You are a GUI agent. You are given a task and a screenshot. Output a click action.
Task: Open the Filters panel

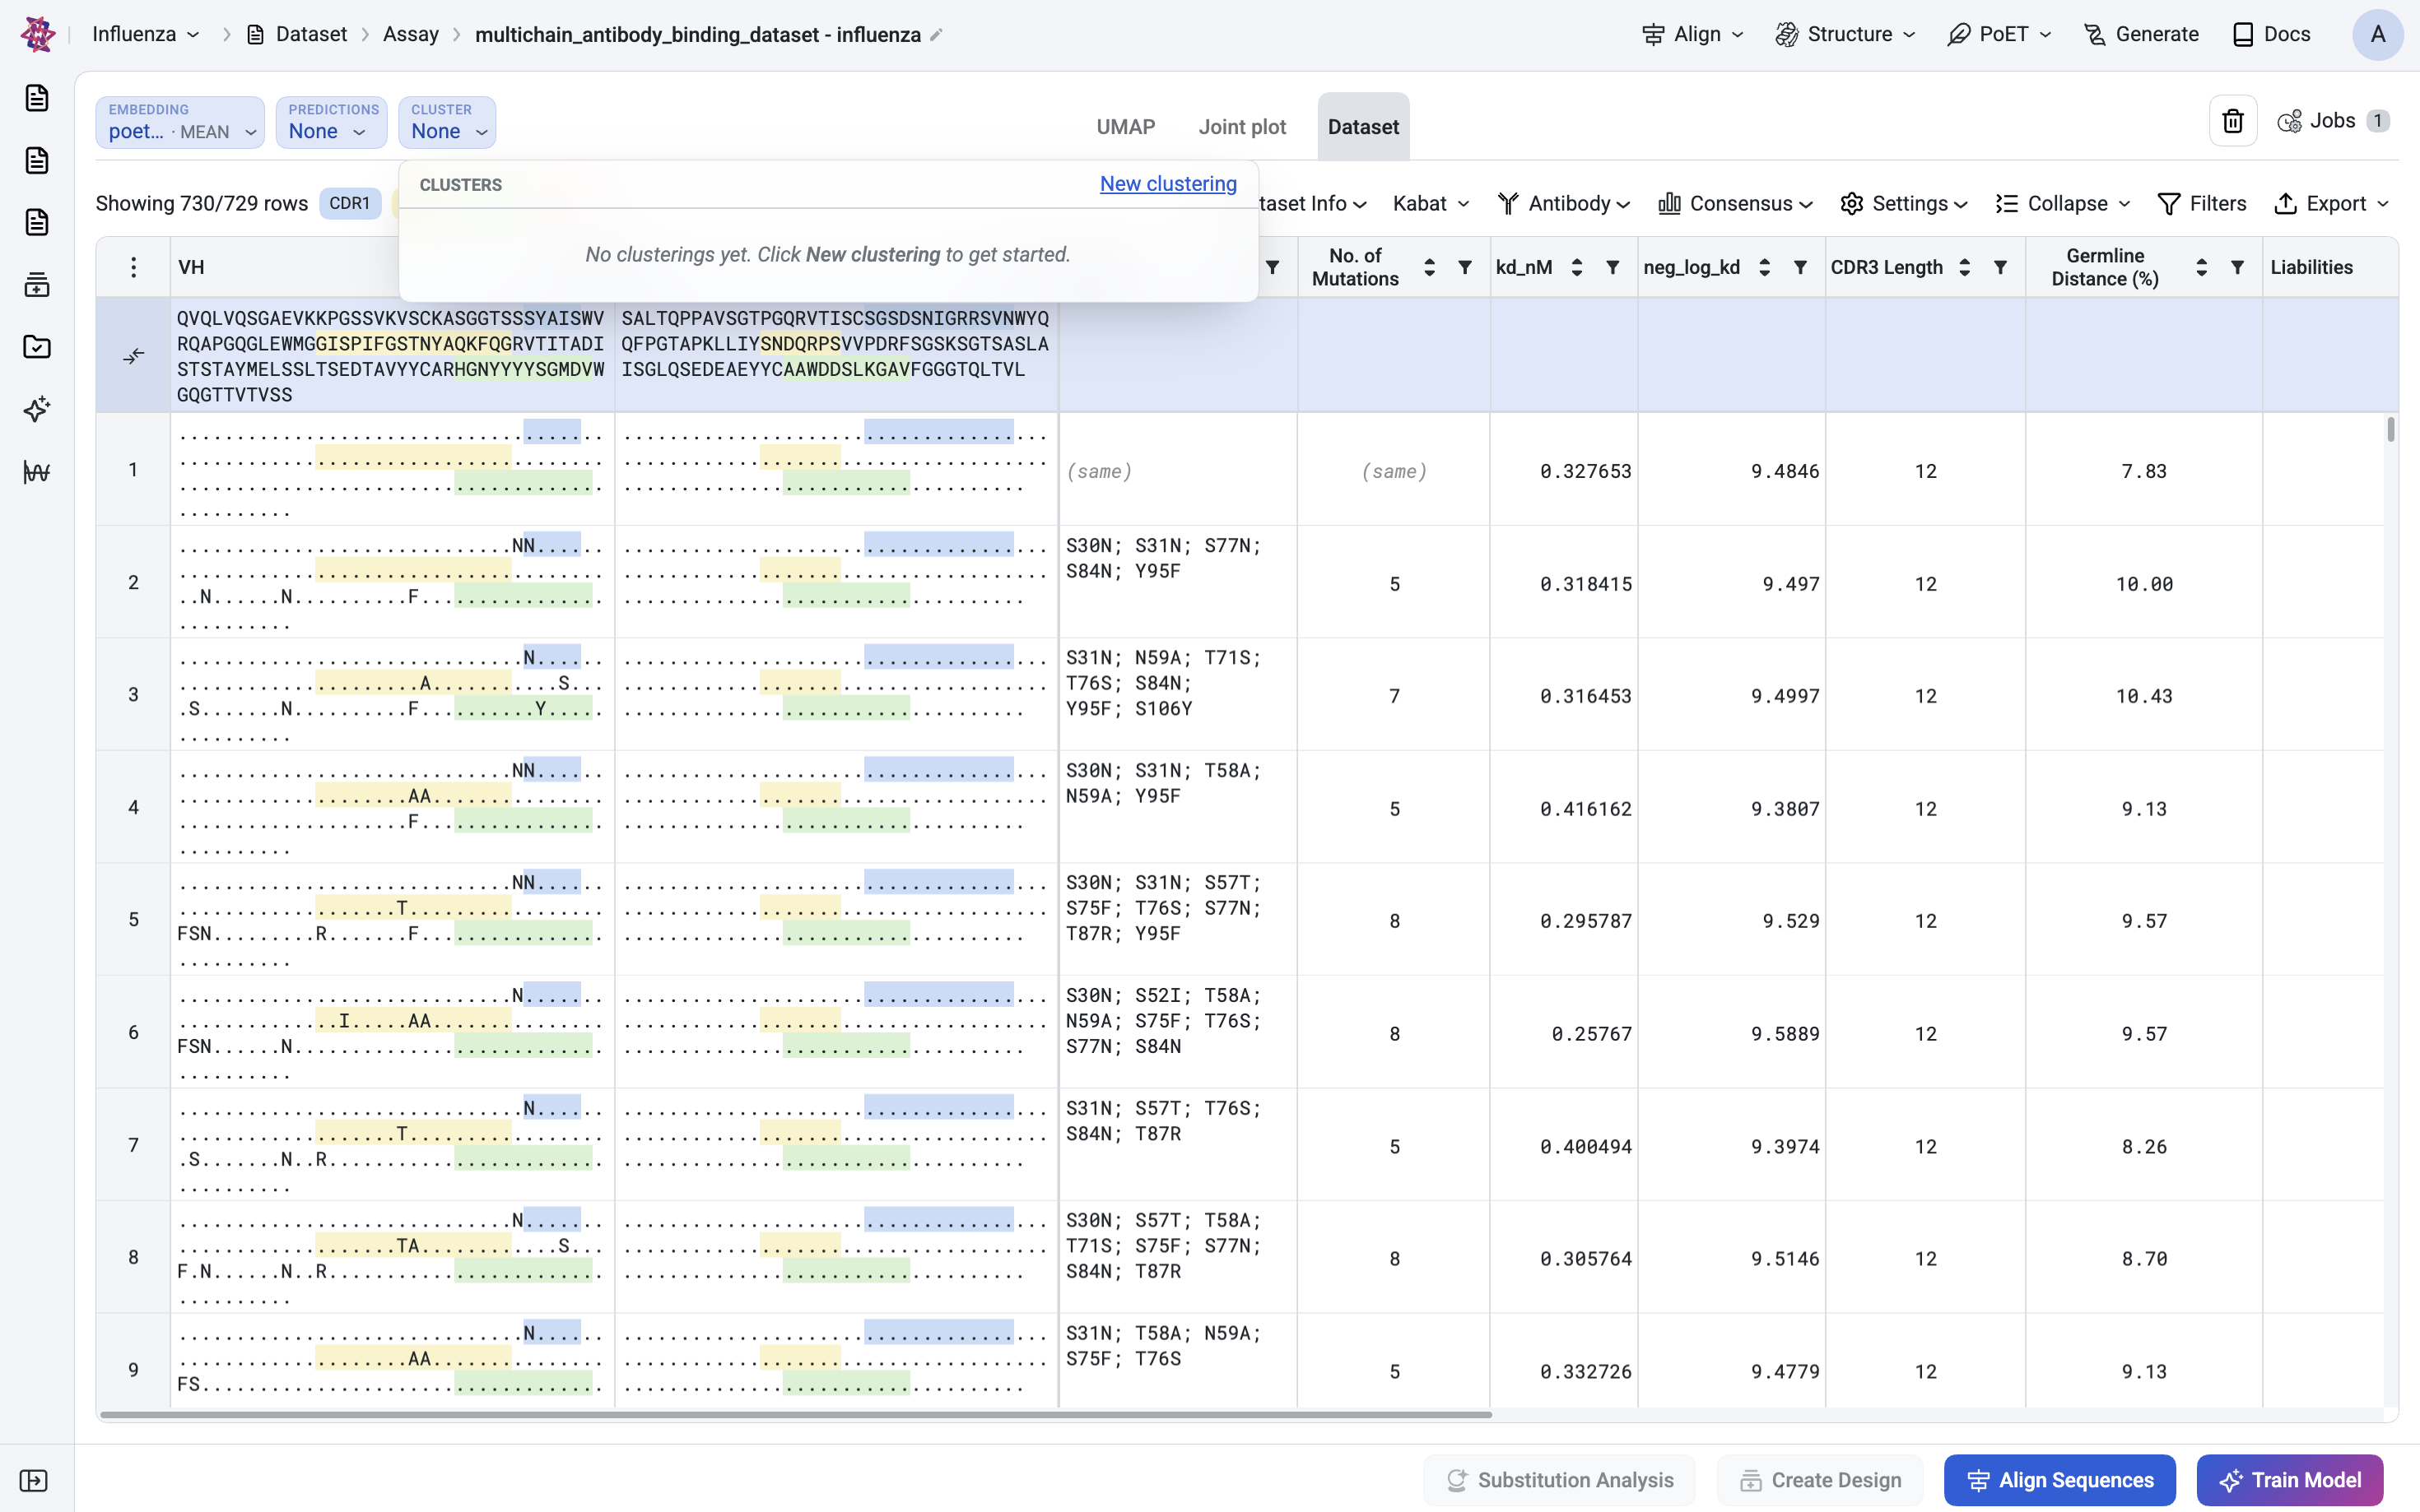tap(2202, 204)
